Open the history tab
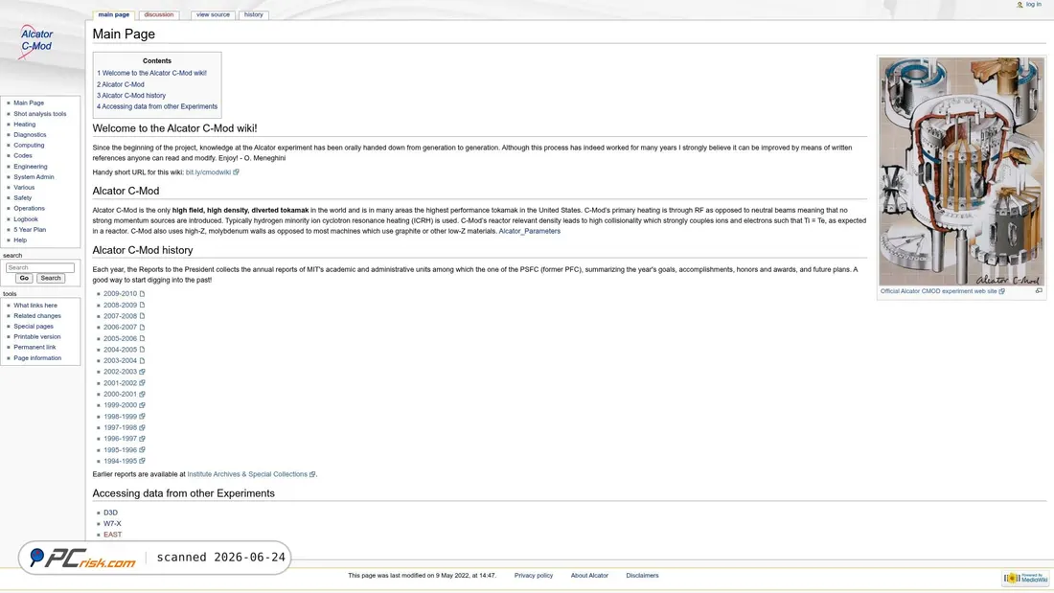The height and width of the screenshot is (593, 1054). pos(253,14)
